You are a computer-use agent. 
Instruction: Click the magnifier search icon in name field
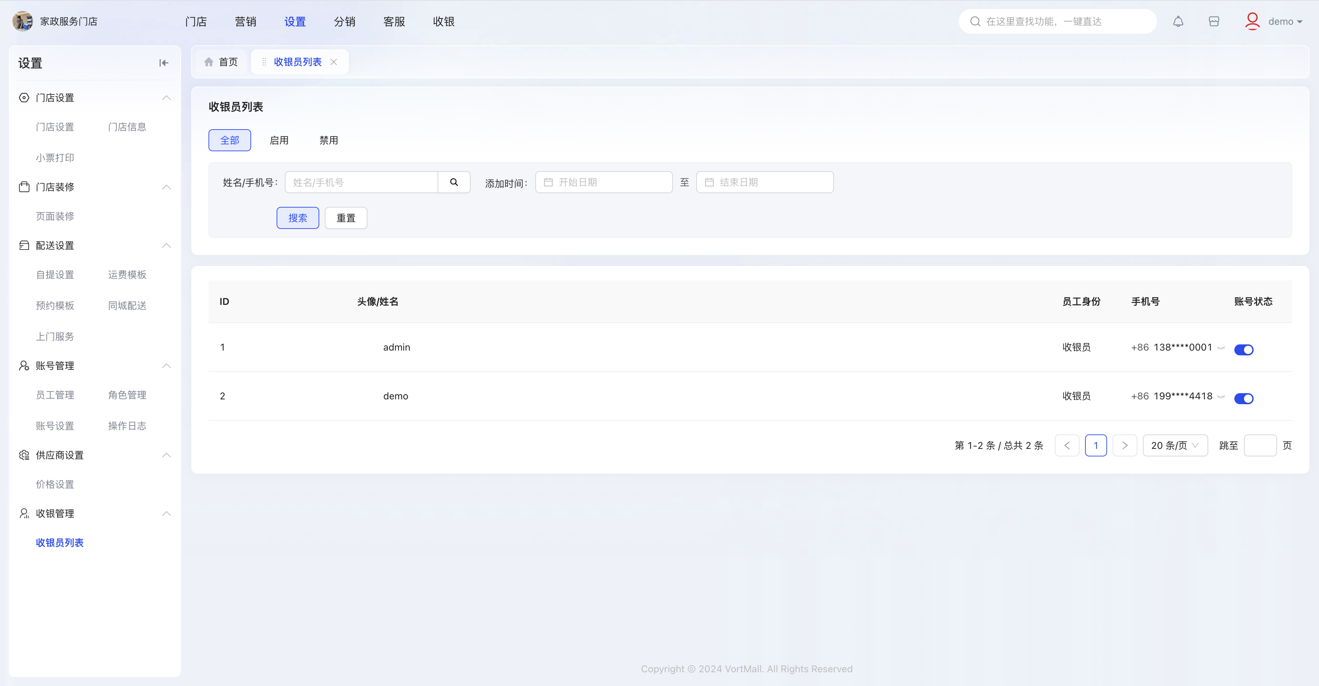tap(454, 182)
